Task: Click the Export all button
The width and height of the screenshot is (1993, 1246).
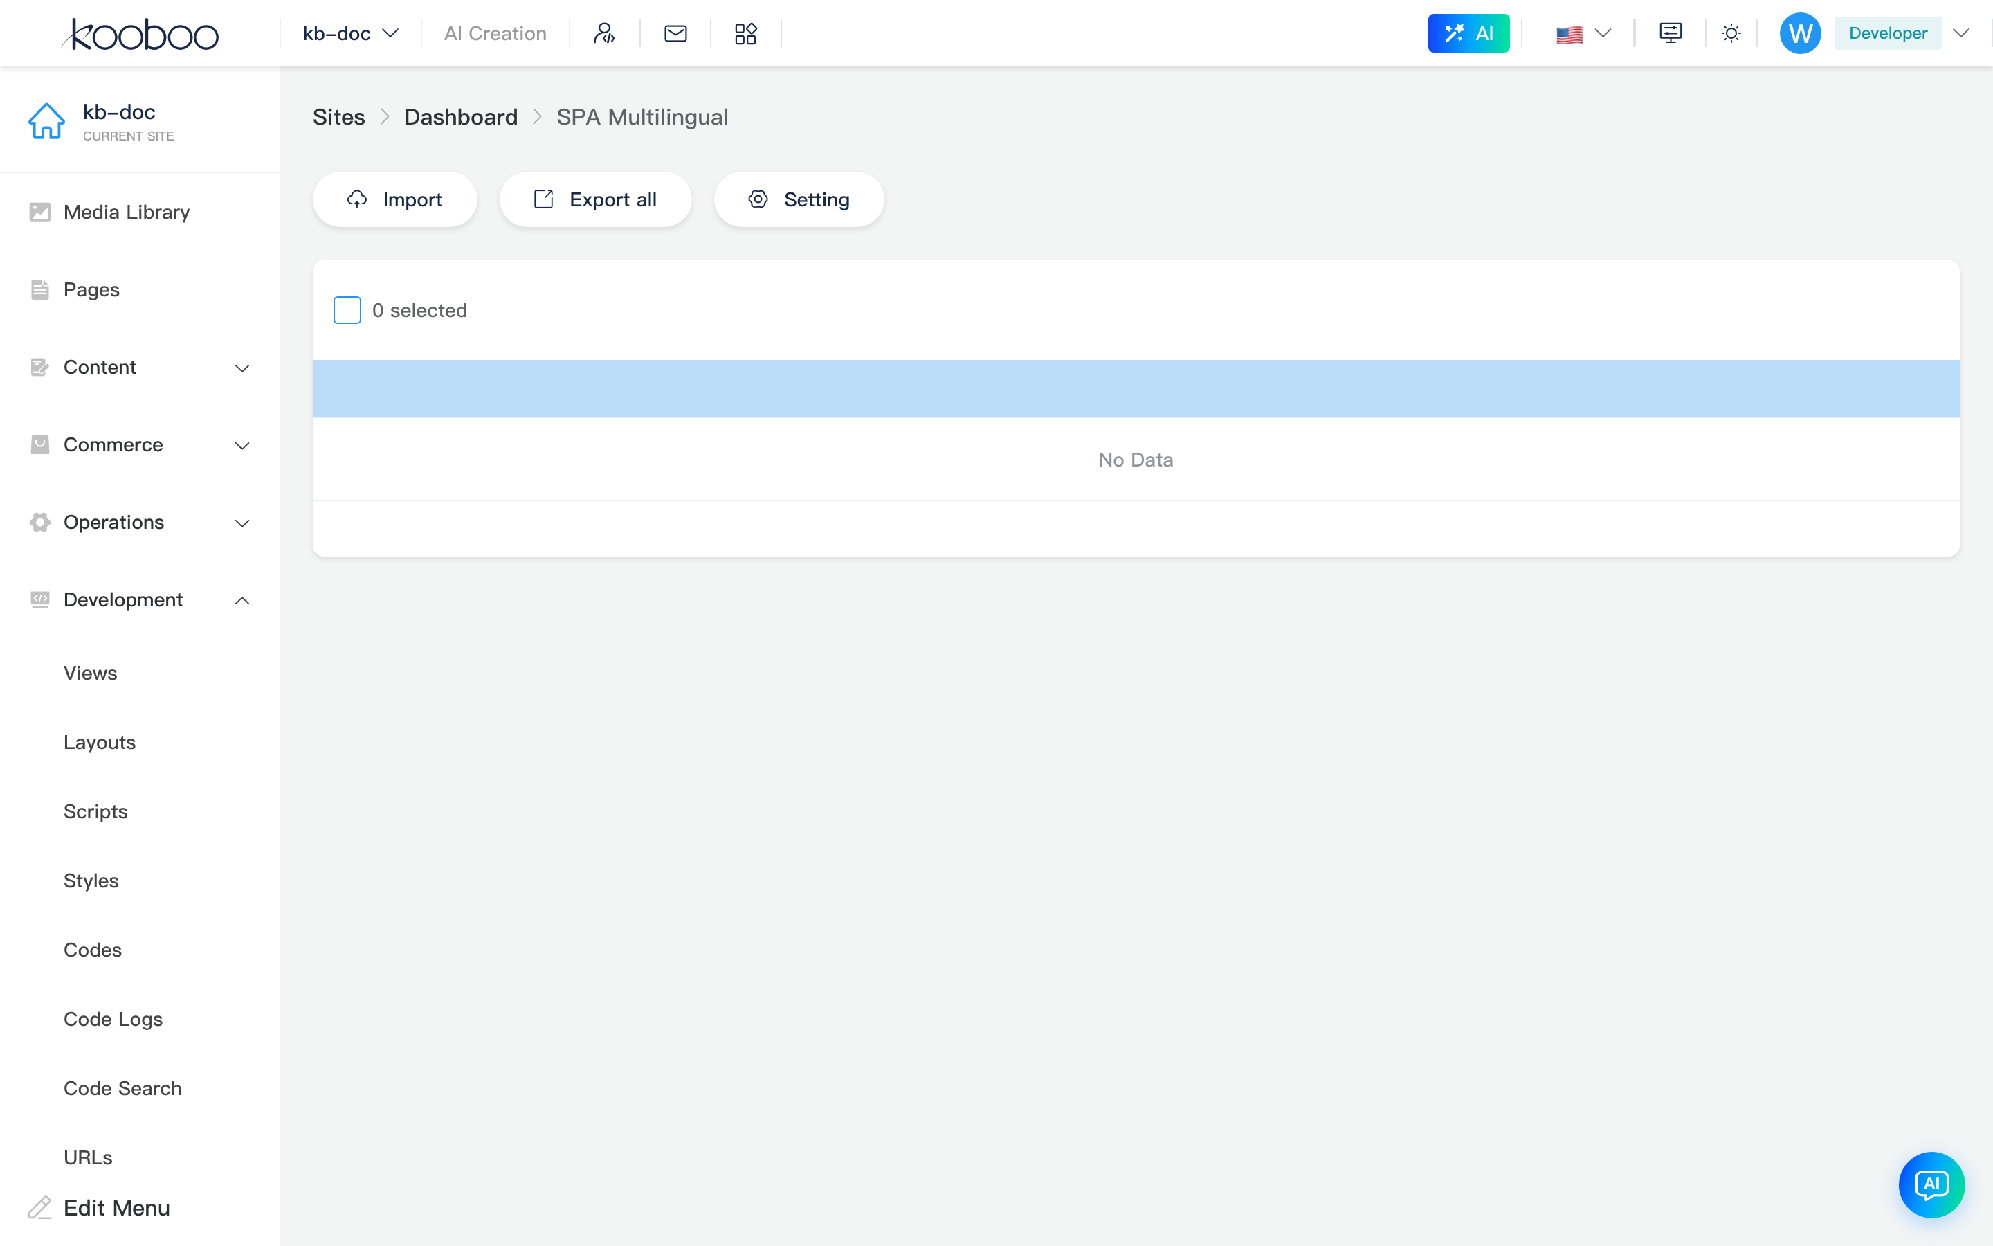Action: (595, 199)
